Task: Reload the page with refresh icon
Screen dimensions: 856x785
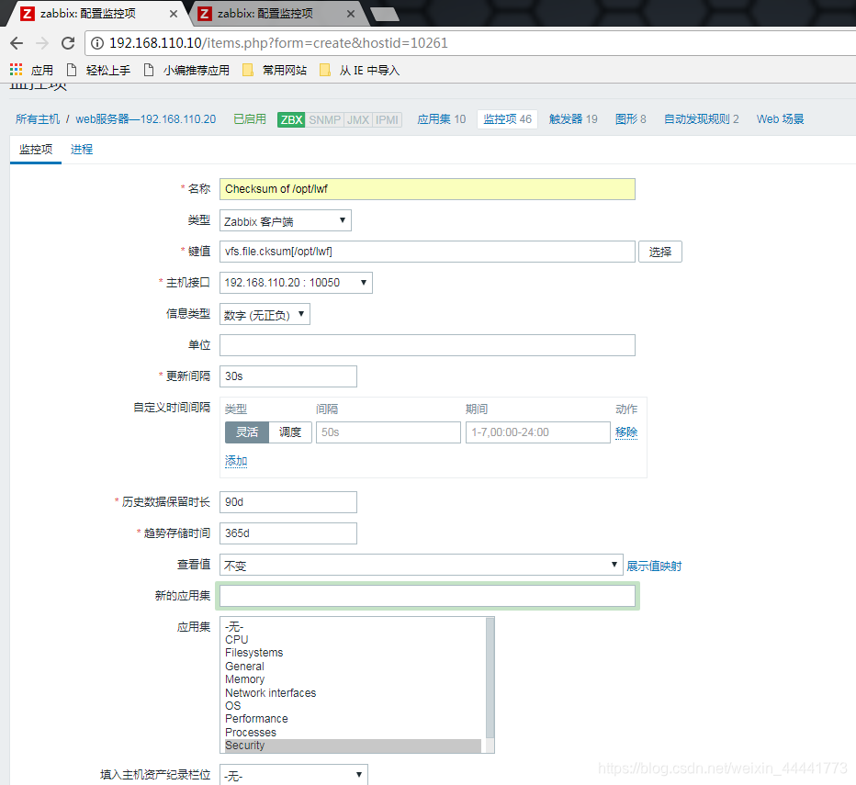Action: (x=68, y=43)
